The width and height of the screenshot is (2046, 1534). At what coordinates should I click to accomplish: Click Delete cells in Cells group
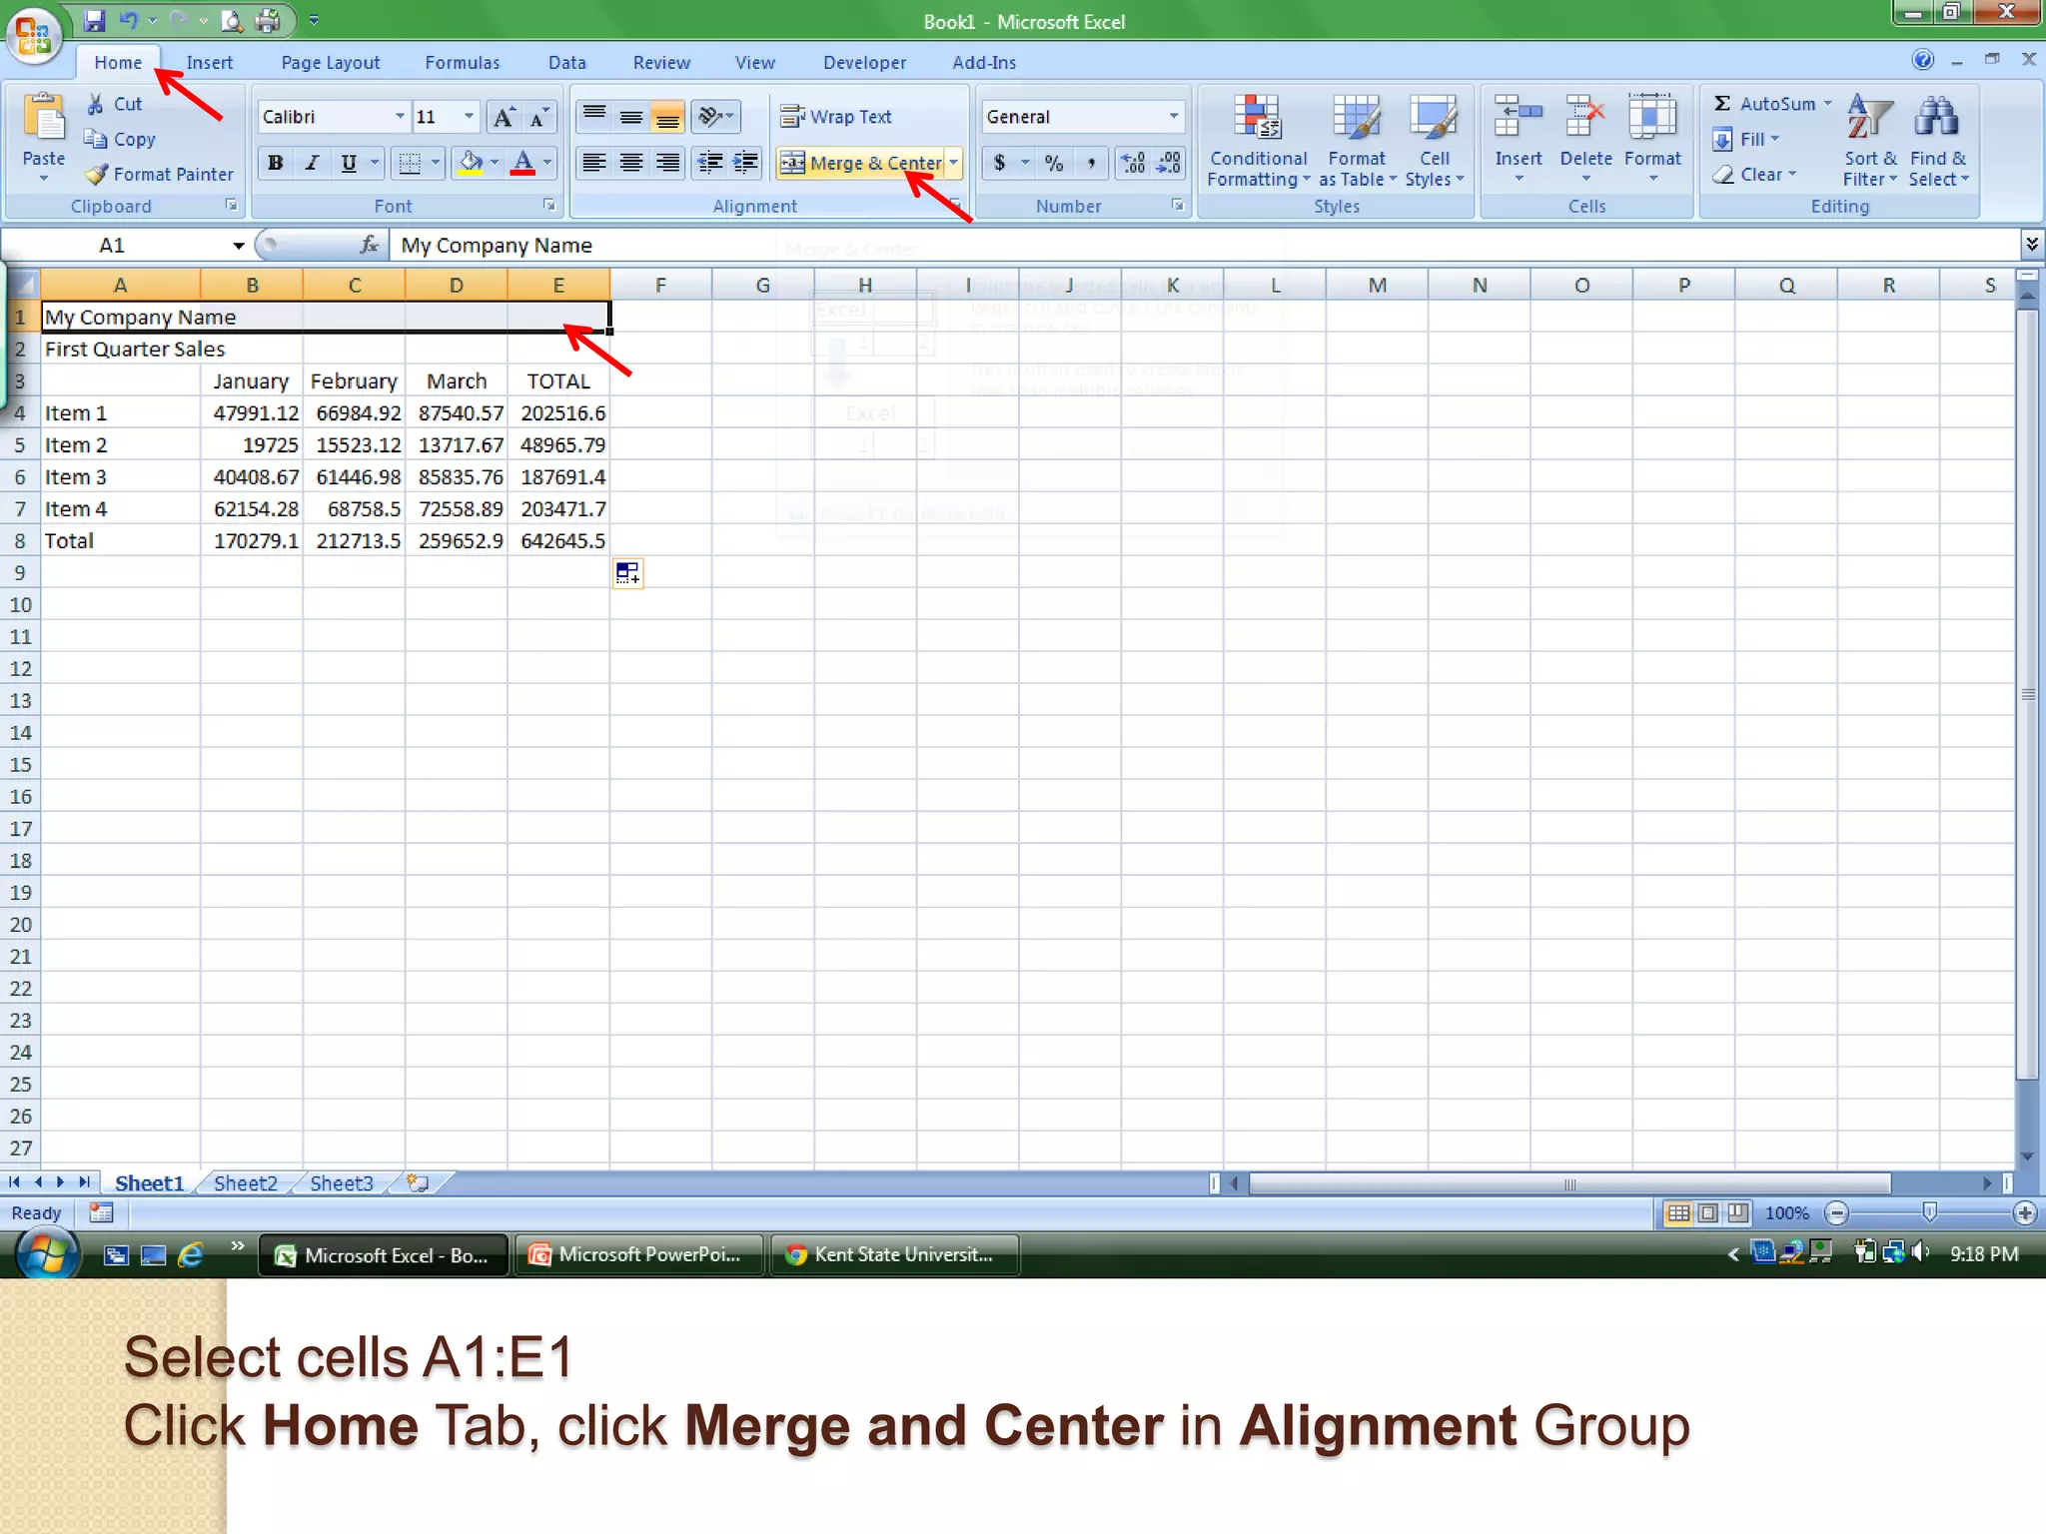(x=1585, y=139)
